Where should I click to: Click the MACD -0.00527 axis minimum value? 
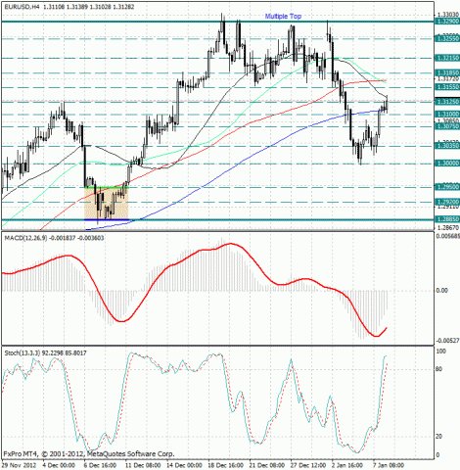coord(447,341)
